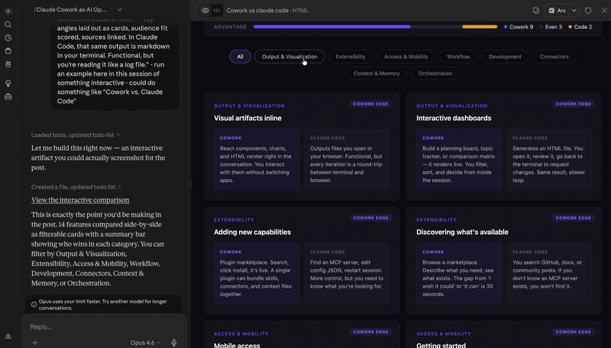Open 'View the interactive comparison' link
The image size is (611, 348).
(x=80, y=200)
